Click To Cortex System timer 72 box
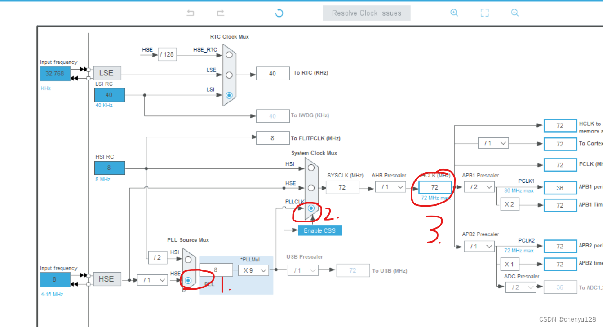Viewport: 603px width, 327px height. pos(560,144)
